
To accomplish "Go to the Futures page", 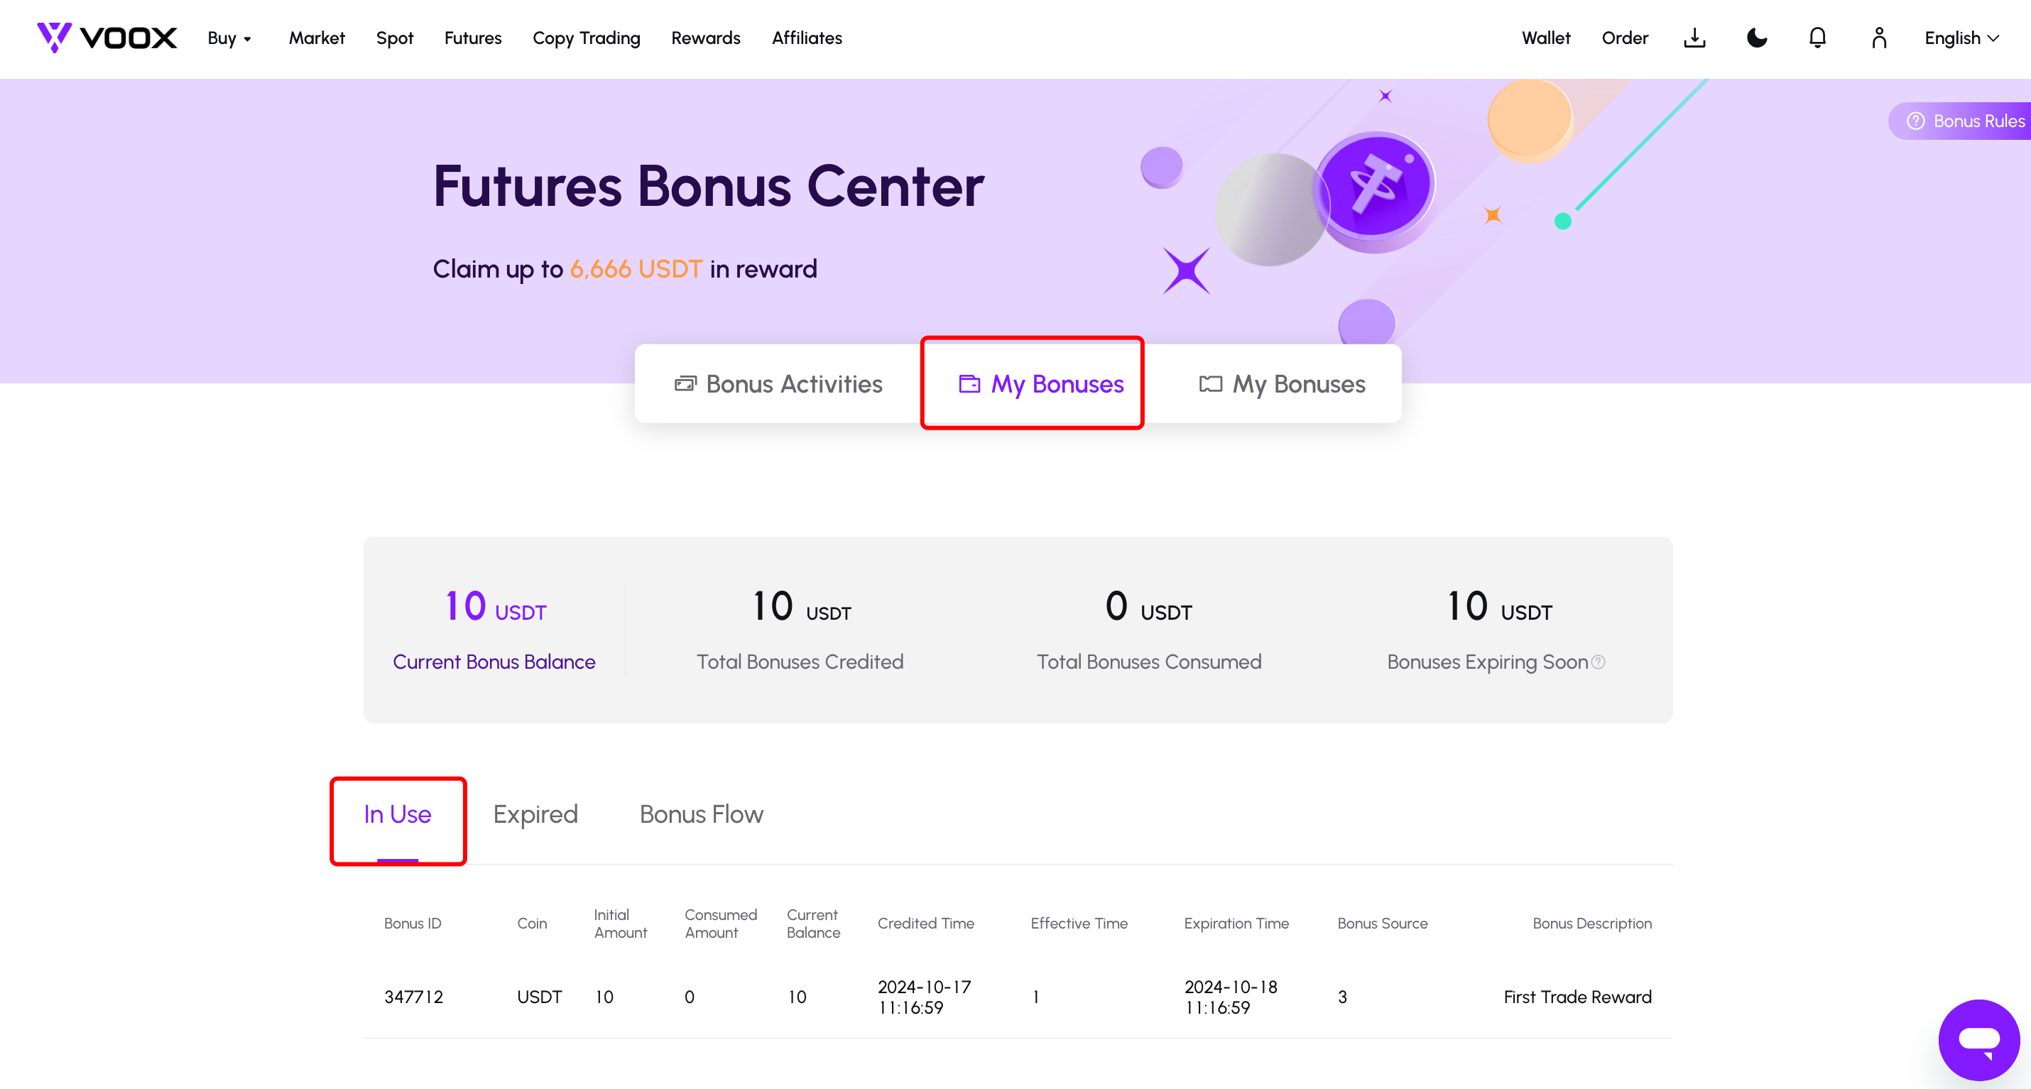I will click(x=472, y=38).
